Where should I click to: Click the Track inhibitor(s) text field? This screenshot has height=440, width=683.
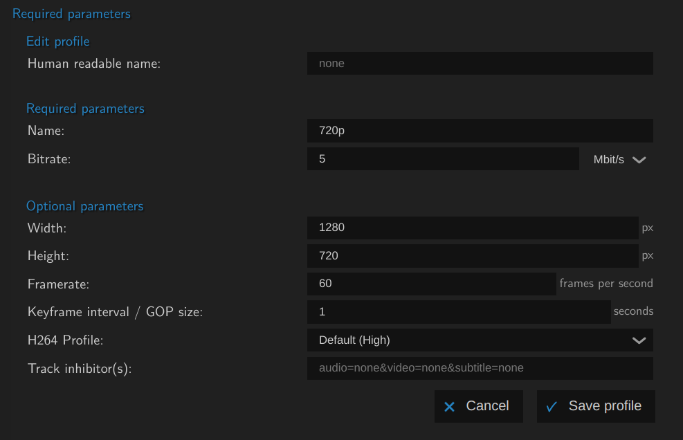[480, 368]
